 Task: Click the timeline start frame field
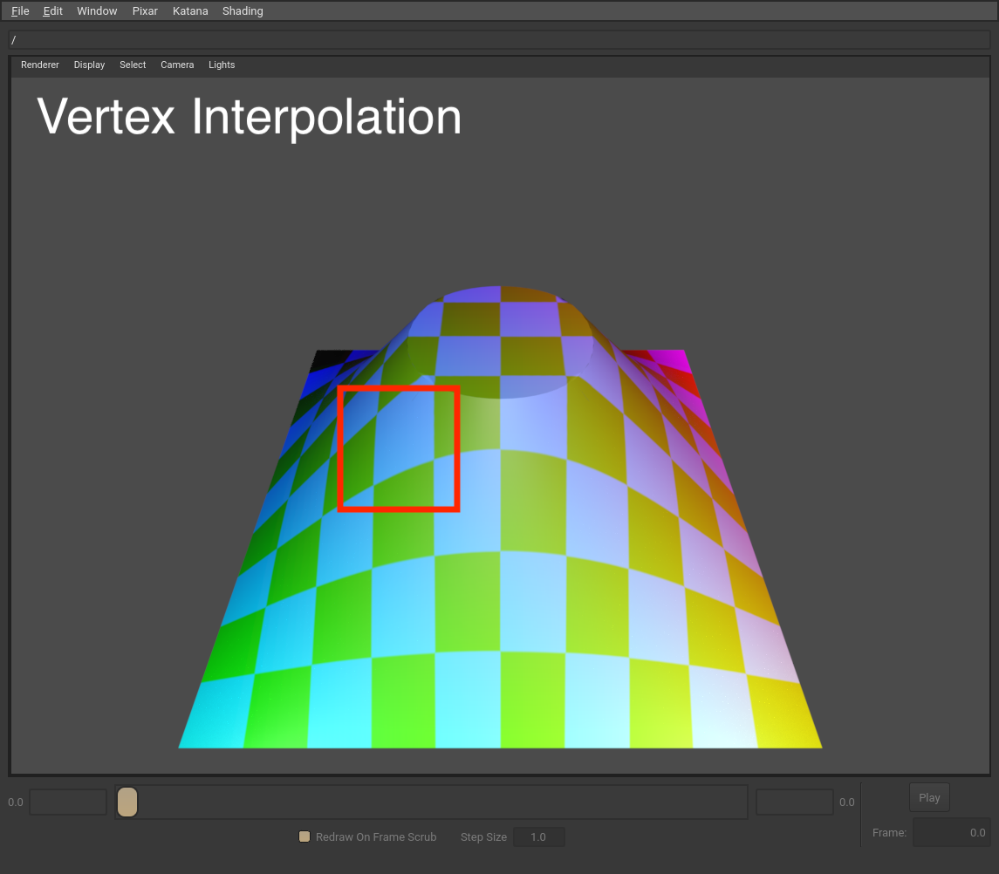tap(68, 802)
